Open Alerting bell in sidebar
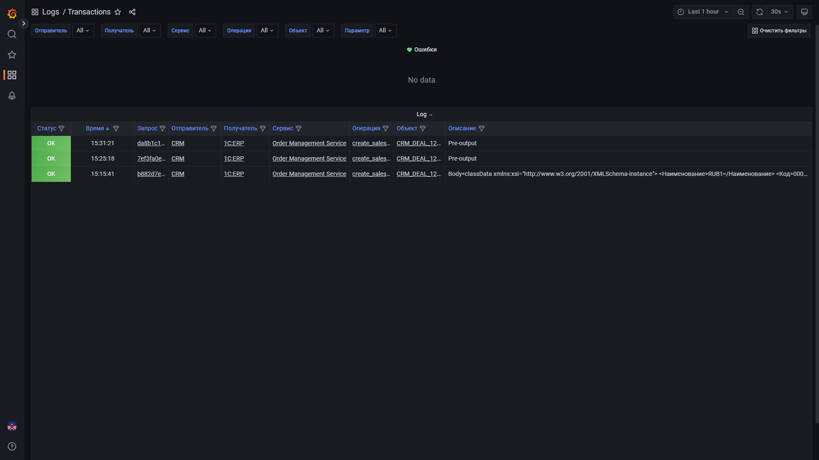Image resolution: width=819 pixels, height=460 pixels. (12, 95)
